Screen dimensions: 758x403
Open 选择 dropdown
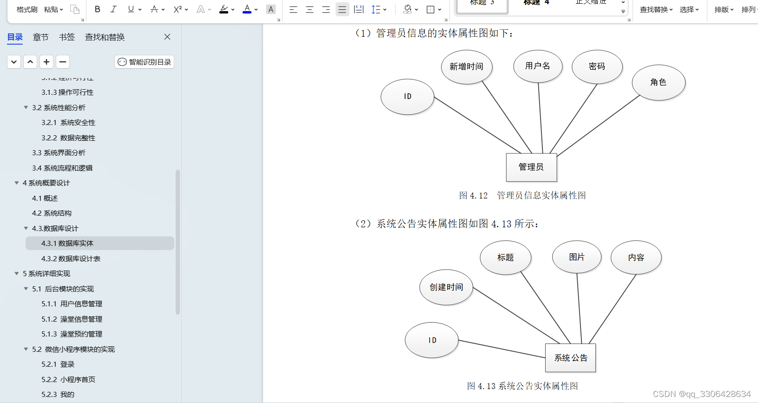pos(689,10)
